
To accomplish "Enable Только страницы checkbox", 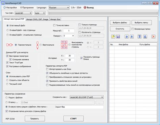I will (x=80, y=24).
